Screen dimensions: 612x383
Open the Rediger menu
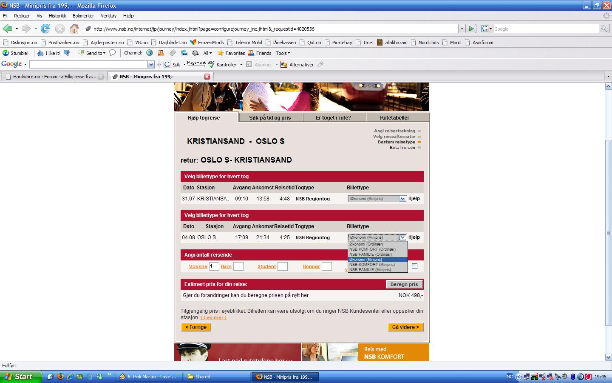[22, 16]
